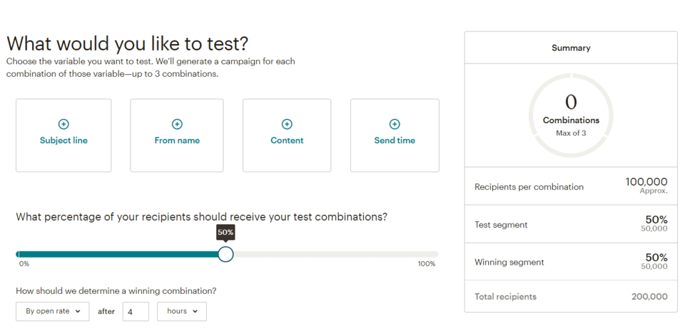Select the Subject line text label
Screen dimensions: 685x336
(64, 141)
